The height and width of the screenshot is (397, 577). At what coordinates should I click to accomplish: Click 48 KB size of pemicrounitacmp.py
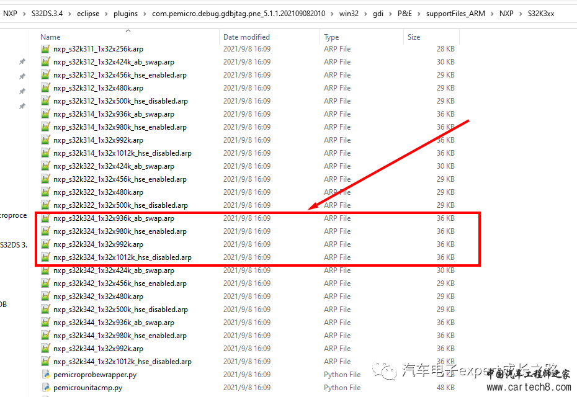(x=445, y=388)
